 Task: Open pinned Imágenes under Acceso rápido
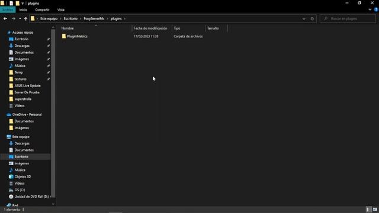point(21,59)
